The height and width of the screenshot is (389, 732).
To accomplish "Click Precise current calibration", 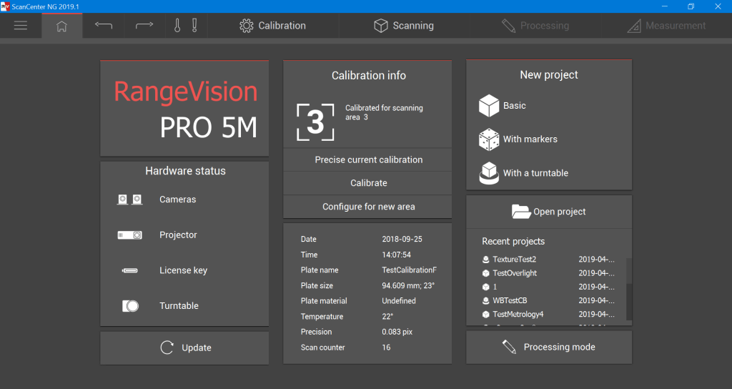I will 367,159.
